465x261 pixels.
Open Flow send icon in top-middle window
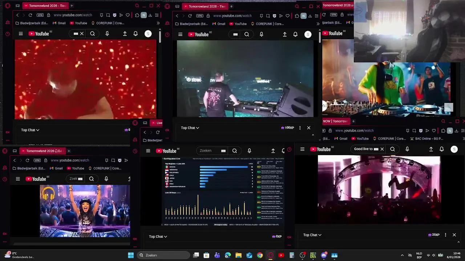(281, 16)
